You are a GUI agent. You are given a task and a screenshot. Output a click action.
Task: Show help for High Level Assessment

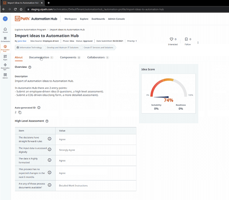click(47, 121)
